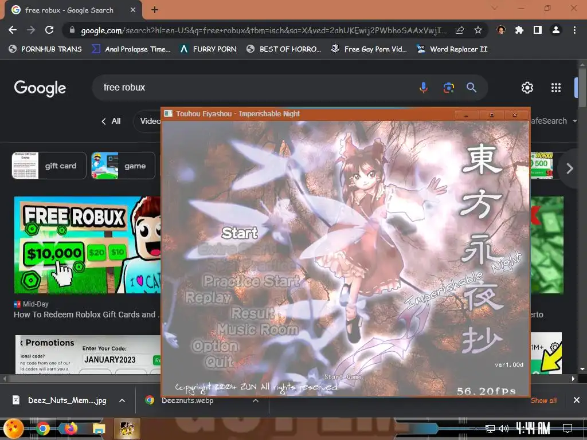Expand the SafeSearch dropdown

point(553,121)
